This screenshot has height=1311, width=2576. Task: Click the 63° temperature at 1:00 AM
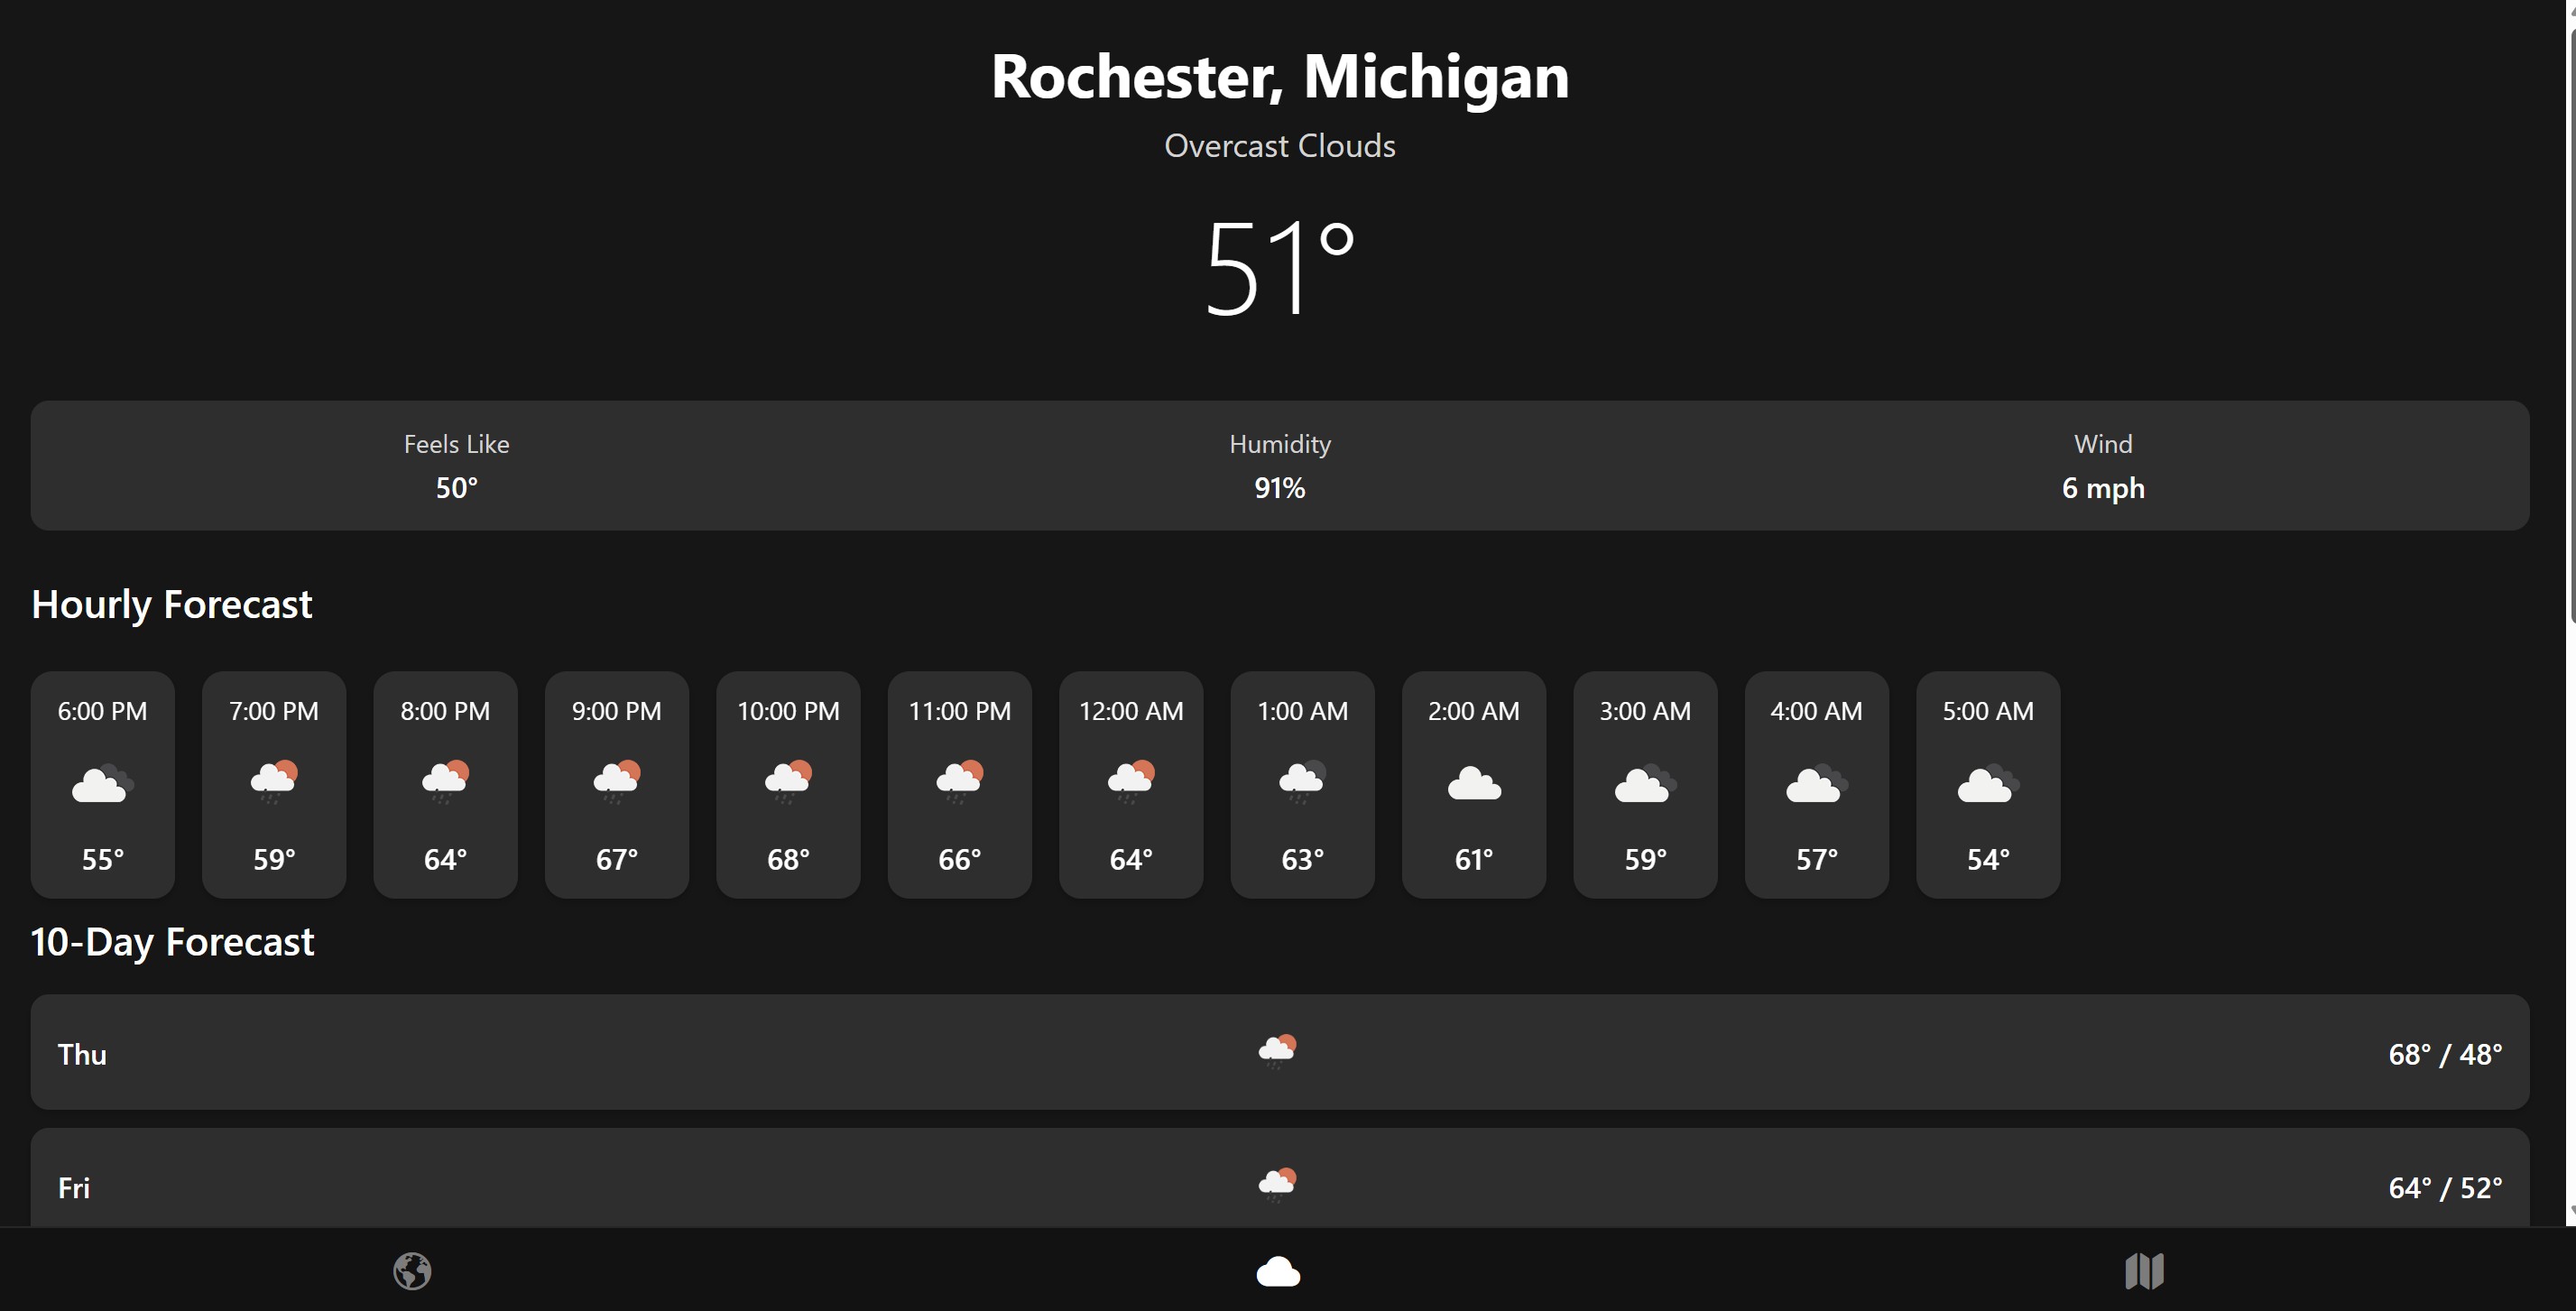tap(1303, 859)
